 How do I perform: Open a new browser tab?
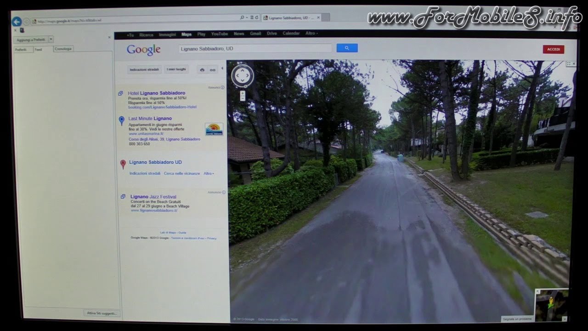click(325, 17)
